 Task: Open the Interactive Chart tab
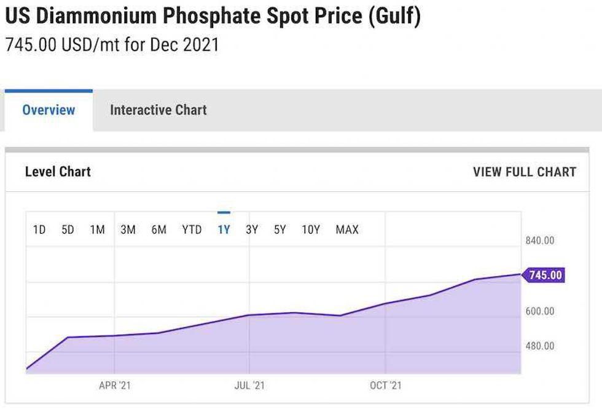coord(158,110)
